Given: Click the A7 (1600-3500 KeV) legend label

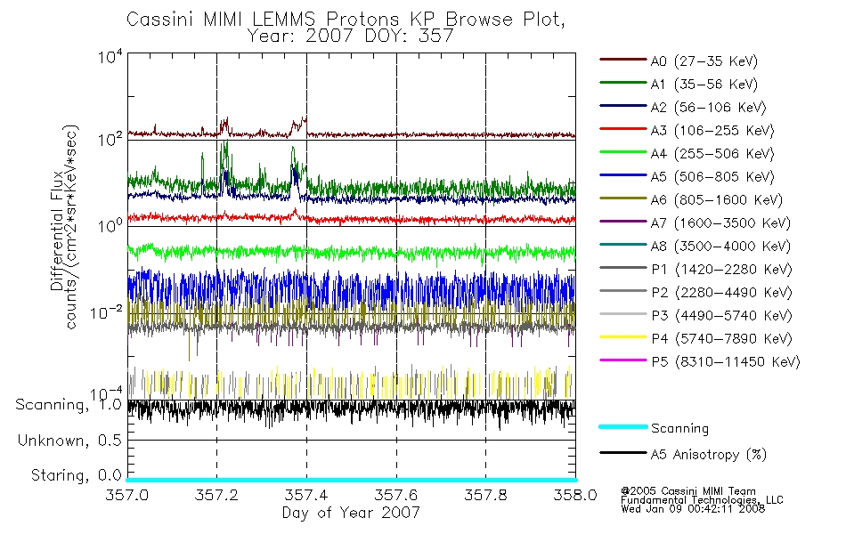Looking at the screenshot, I should coord(720,223).
